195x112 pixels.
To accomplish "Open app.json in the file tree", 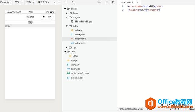I will click(75, 64).
